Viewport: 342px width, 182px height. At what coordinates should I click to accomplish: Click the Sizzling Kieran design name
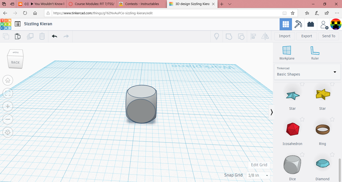click(38, 24)
